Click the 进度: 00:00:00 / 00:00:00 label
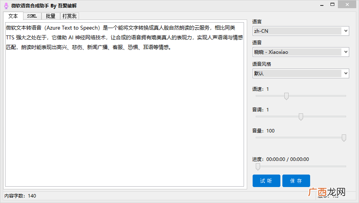 click(280, 159)
